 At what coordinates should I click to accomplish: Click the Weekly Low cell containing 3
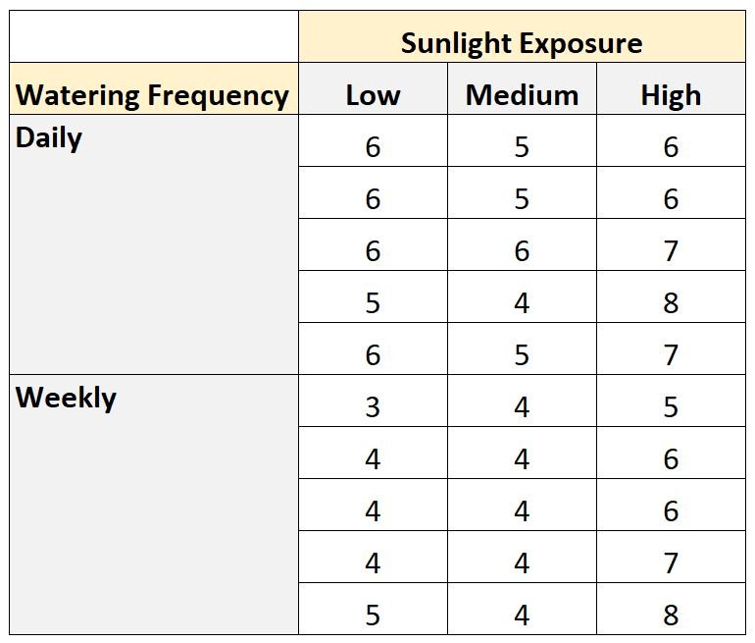pos(374,402)
